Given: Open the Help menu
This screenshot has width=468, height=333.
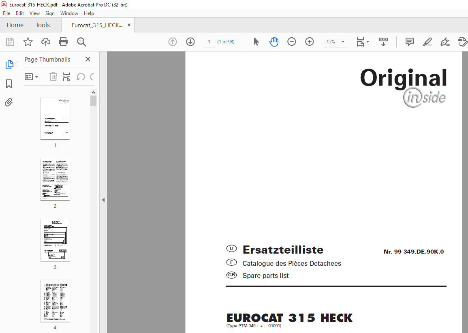Looking at the screenshot, I should click(x=89, y=13).
